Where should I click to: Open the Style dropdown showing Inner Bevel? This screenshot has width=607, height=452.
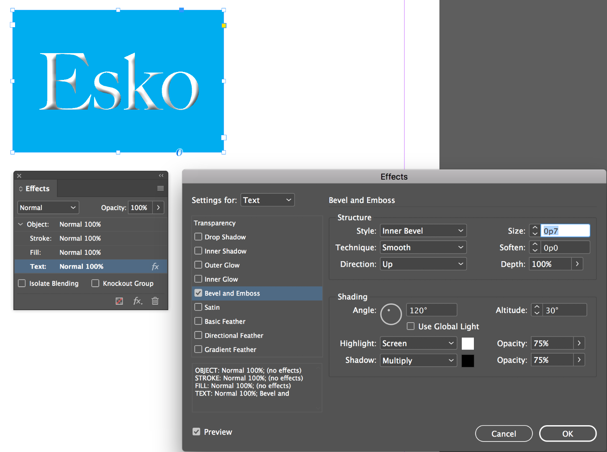point(423,231)
